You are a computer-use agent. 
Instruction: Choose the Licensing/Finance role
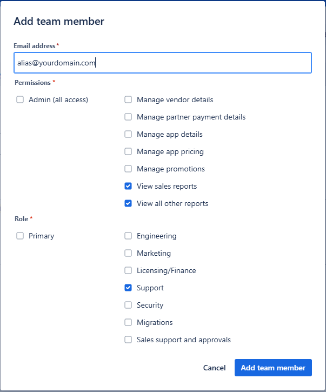(x=128, y=270)
